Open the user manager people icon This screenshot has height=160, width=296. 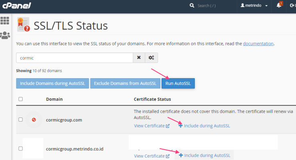pyautogui.click(x=5, y=35)
